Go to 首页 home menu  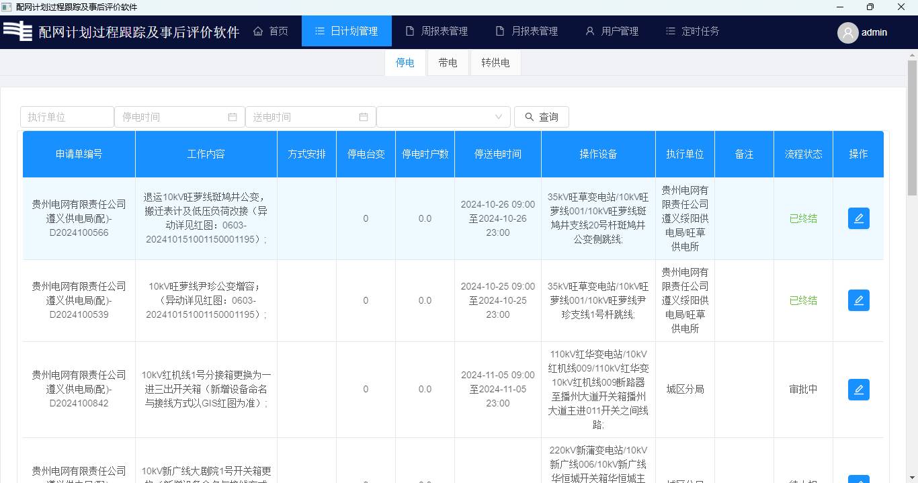click(271, 31)
